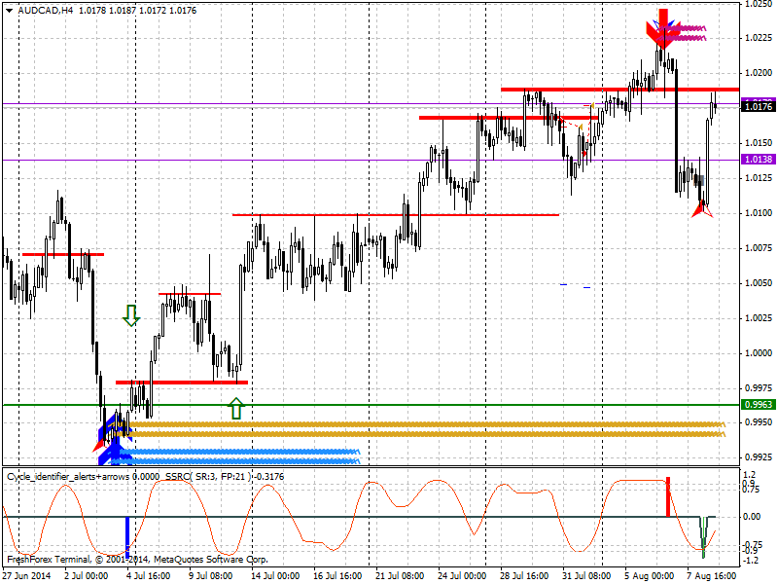Click the 1.0050 price scale label
The height and width of the screenshot is (584, 778).
(x=759, y=283)
